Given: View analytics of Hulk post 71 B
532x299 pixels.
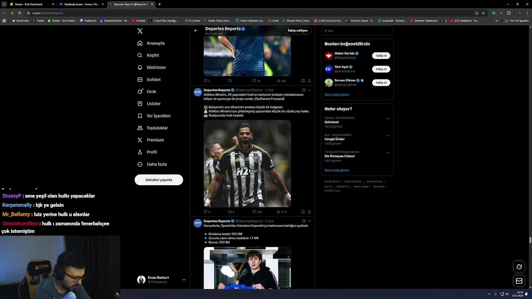Looking at the screenshot, I should click(282, 212).
